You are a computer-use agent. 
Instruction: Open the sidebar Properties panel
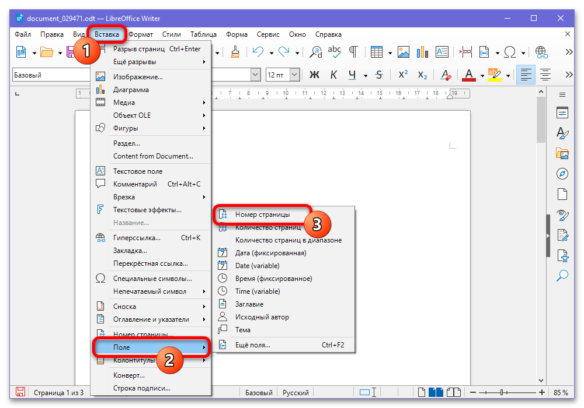(562, 112)
